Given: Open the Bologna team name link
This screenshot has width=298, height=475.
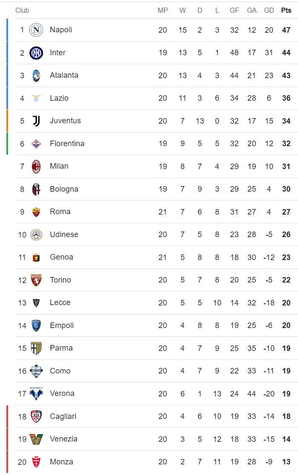Looking at the screenshot, I should tap(64, 189).
